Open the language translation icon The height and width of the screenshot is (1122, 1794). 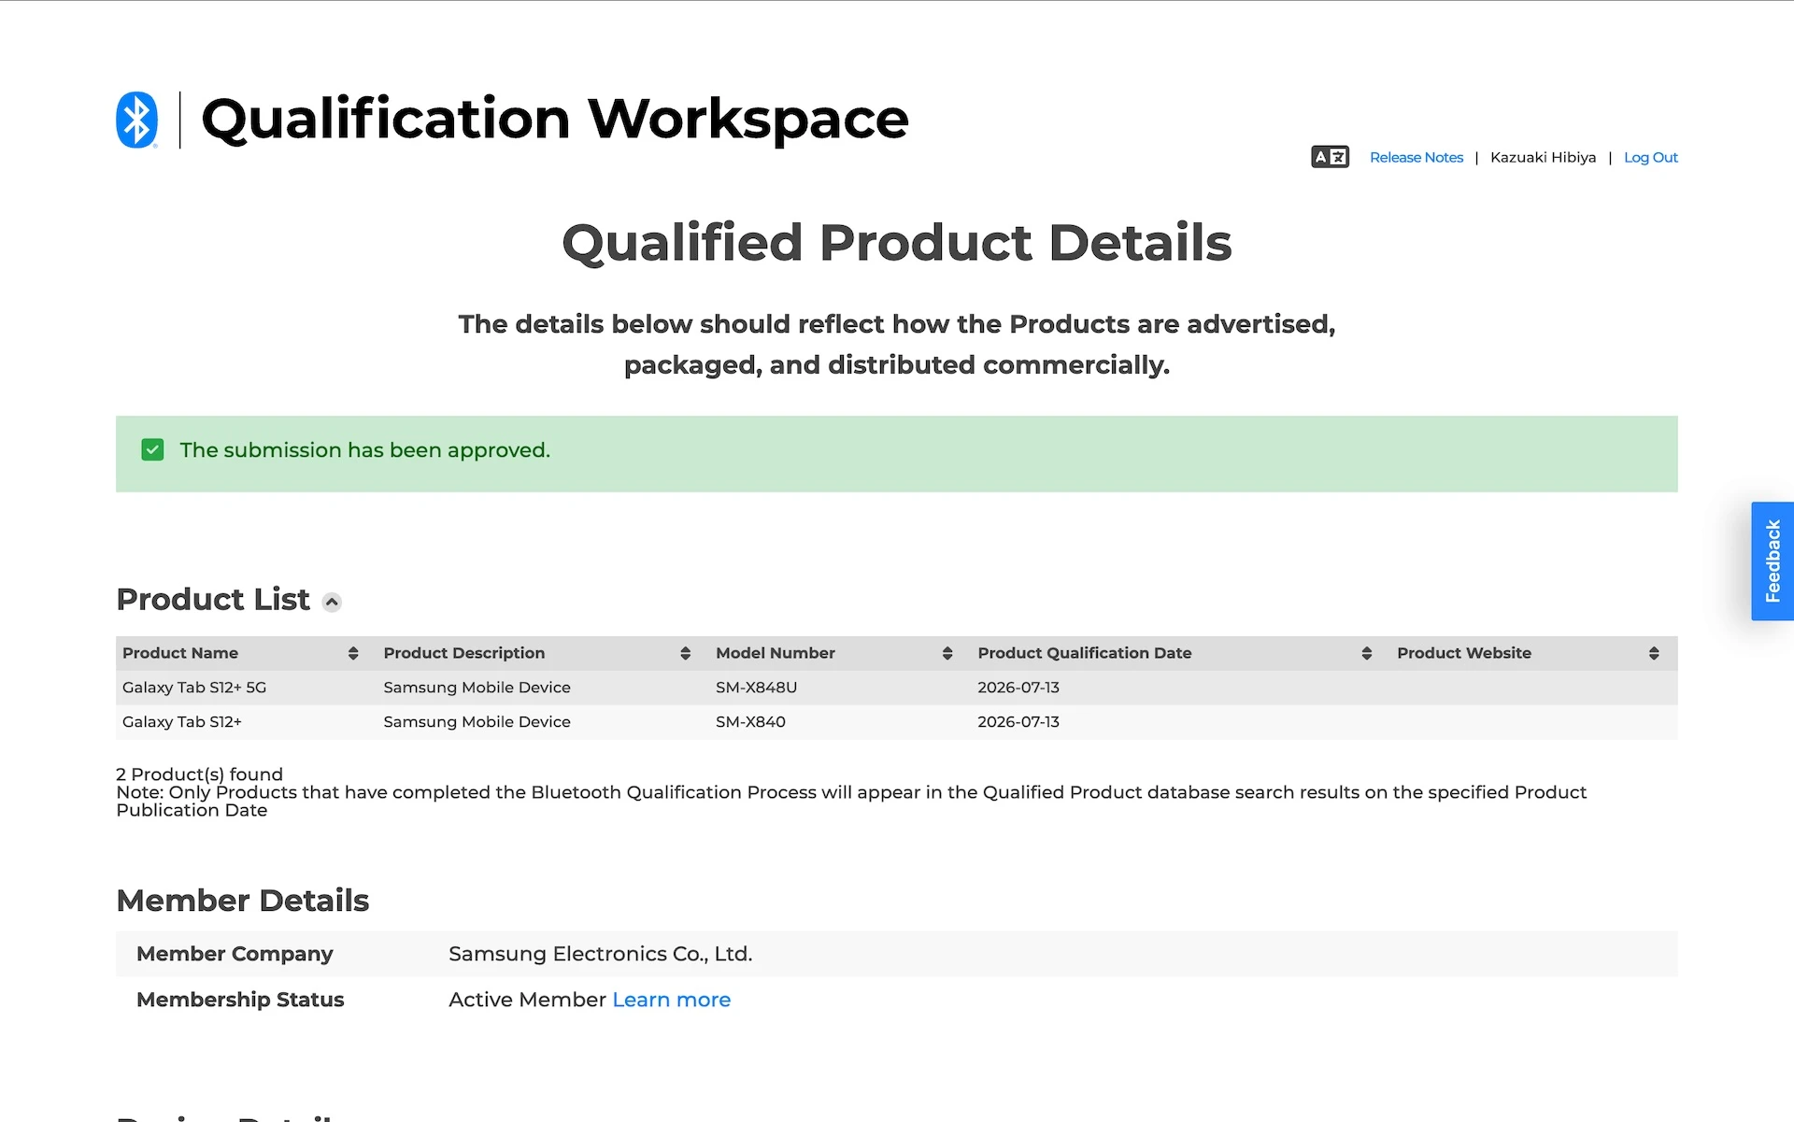(1330, 157)
